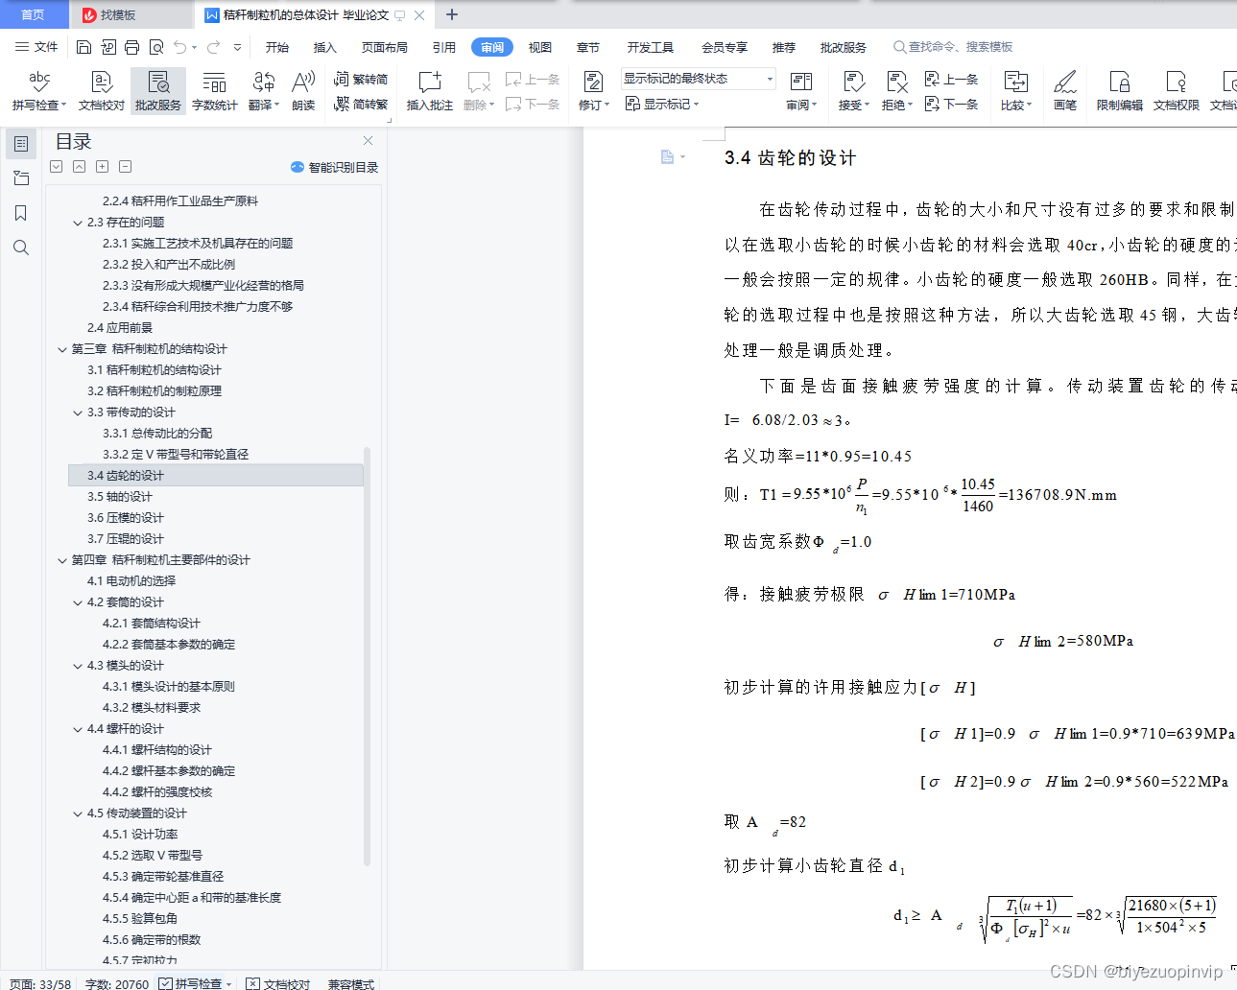The image size is (1237, 990).
Task: Click the save document icon
Action: 83,47
